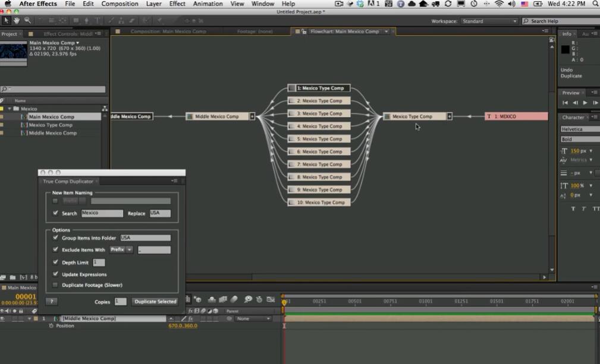Viewport: 600px width, 364px height.
Task: Collapse the Mexico folder in Project panel
Action: [x=9, y=109]
